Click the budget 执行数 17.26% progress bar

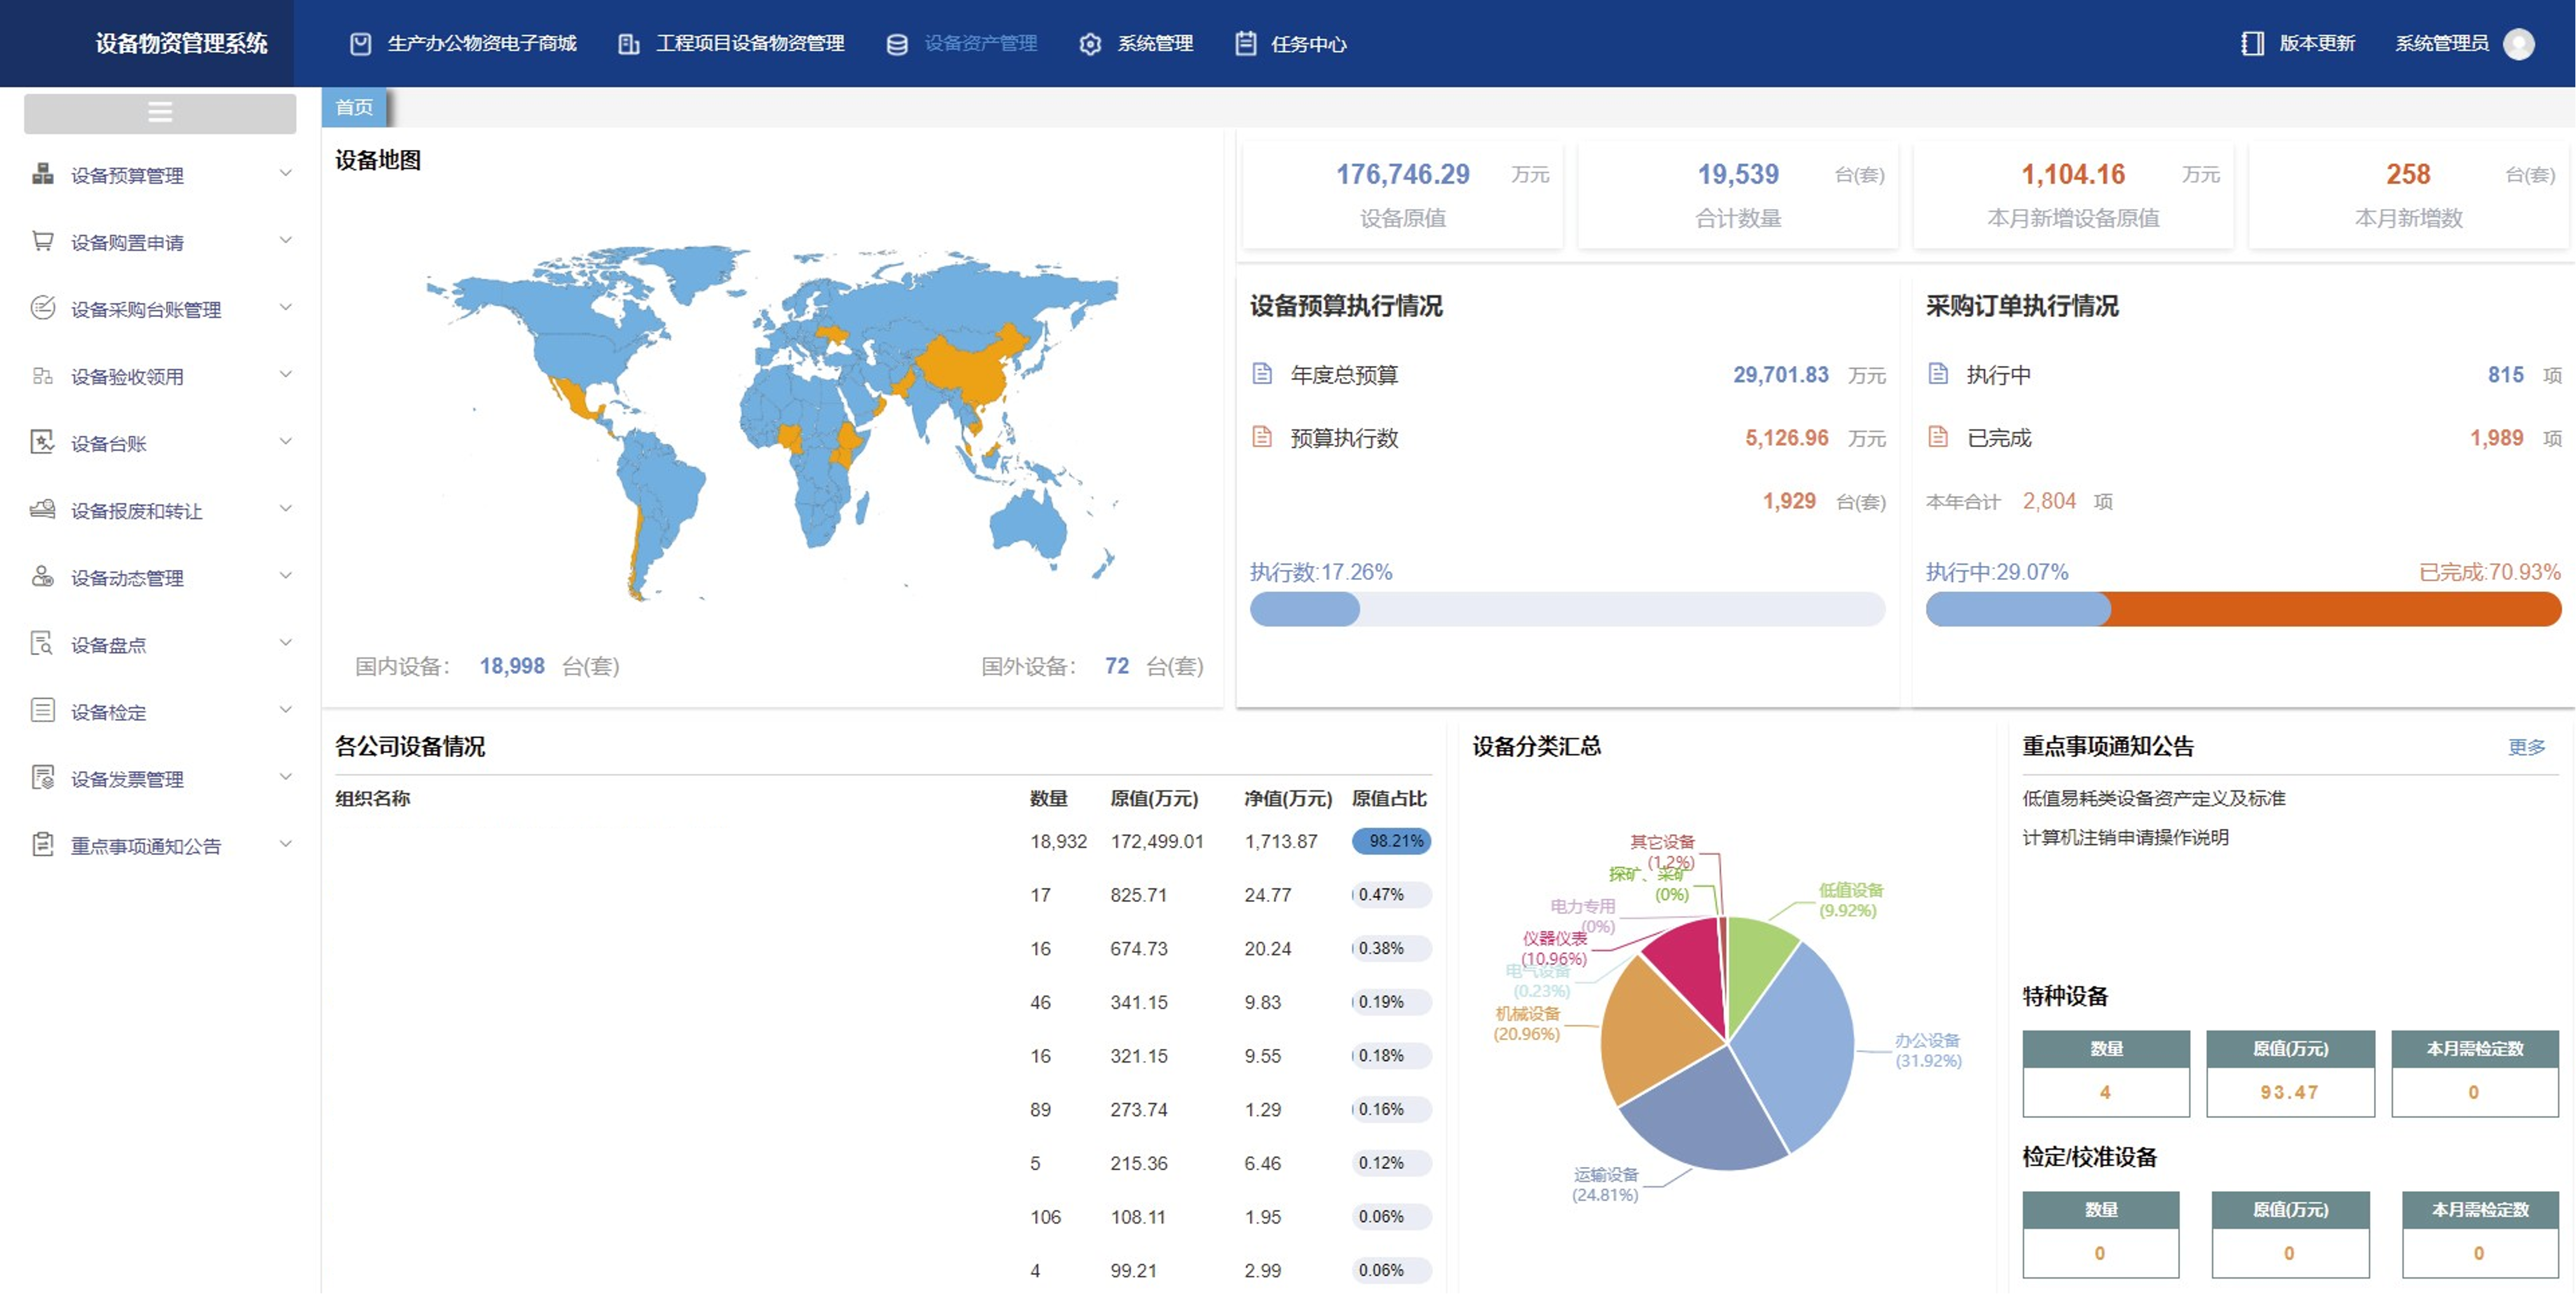(1567, 609)
